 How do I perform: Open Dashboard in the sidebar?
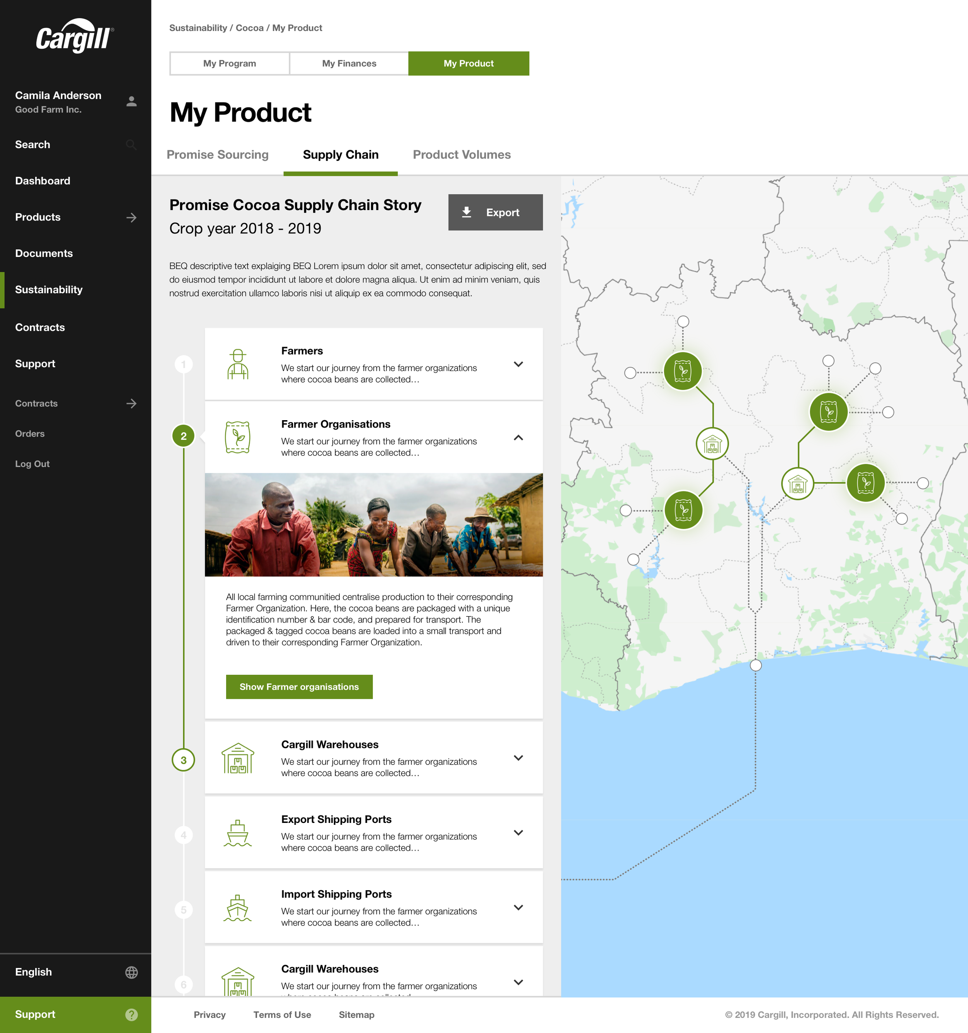click(43, 181)
